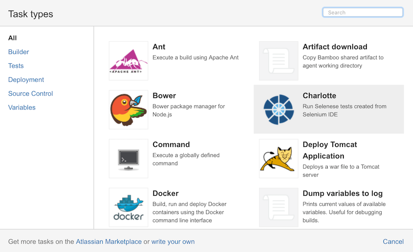This screenshot has height=252, width=413.
Task: Open the Atlassian Marketplace link
Action: pyautogui.click(x=109, y=242)
